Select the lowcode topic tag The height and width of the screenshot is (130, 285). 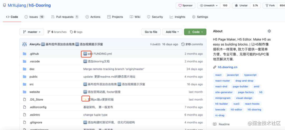(x=220, y=110)
